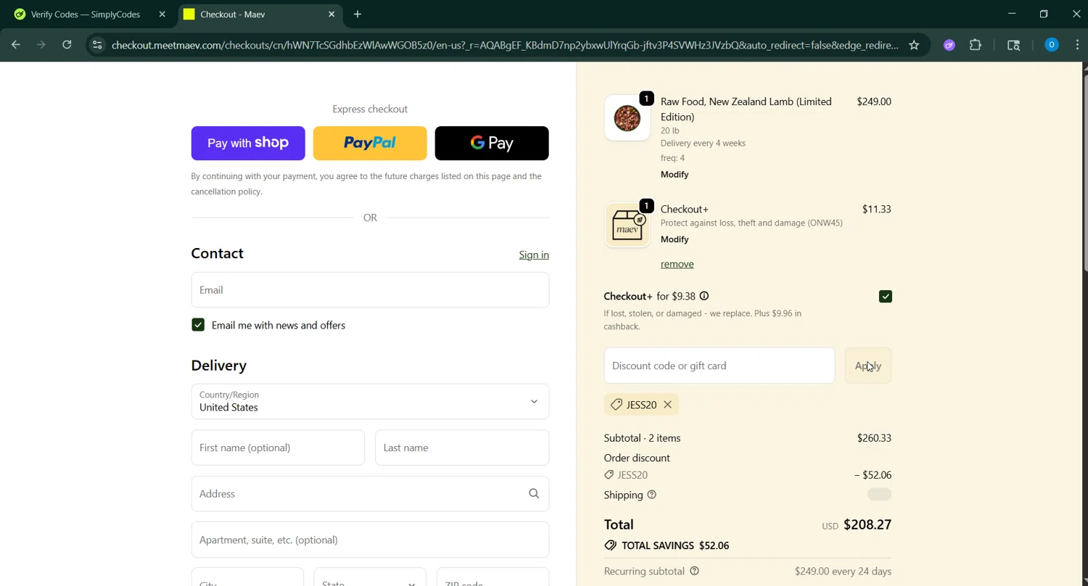Click the $249.00 lamb item price

874,102
